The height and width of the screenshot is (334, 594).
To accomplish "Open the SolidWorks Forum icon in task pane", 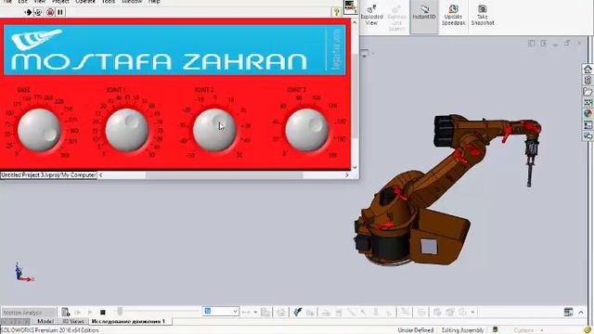I will point(588,135).
